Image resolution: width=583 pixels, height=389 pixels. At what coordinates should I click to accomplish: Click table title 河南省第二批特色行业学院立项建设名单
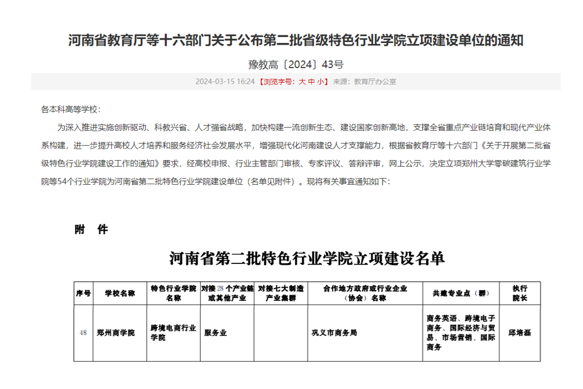click(x=307, y=258)
